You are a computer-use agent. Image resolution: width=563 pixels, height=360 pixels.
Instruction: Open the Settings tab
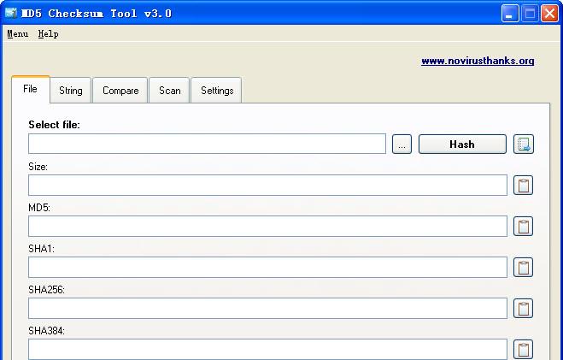[x=217, y=90]
